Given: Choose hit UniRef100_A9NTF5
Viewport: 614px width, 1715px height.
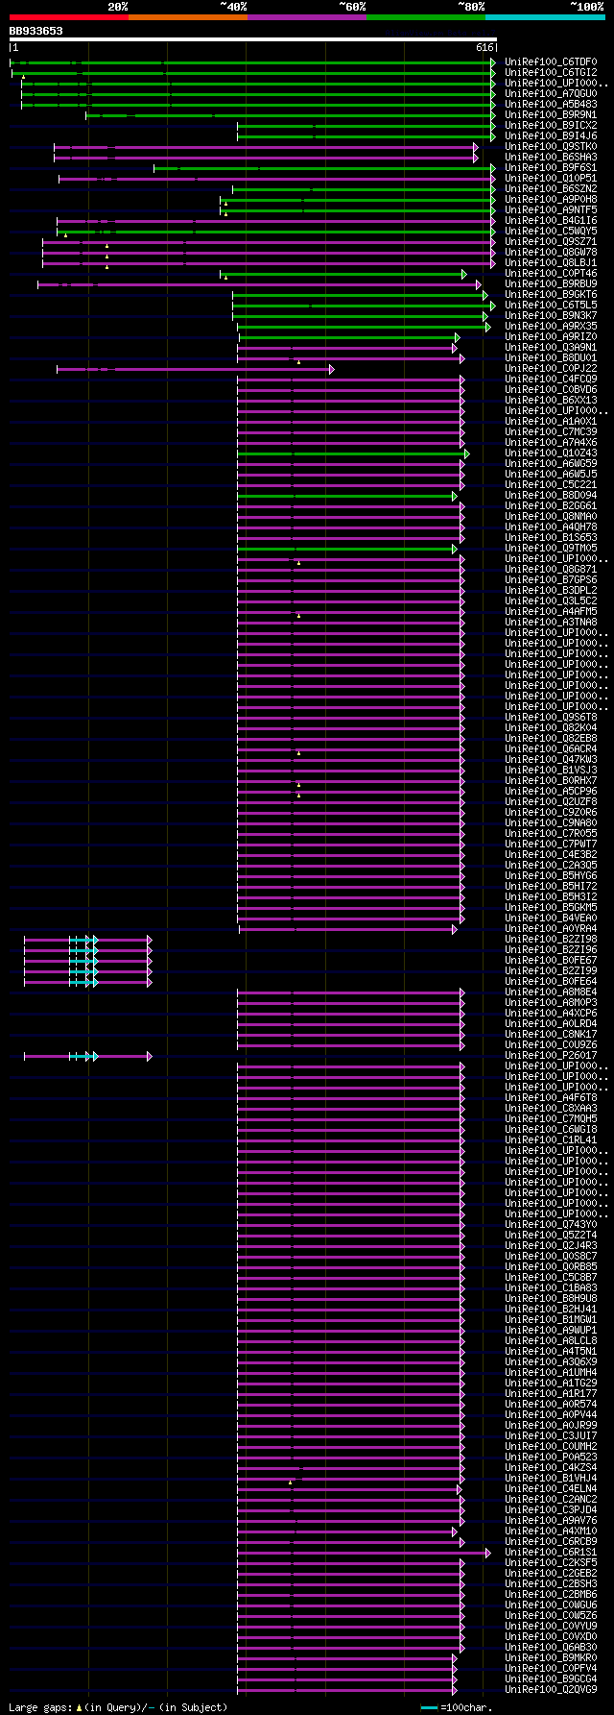Looking at the screenshot, I should [x=552, y=210].
